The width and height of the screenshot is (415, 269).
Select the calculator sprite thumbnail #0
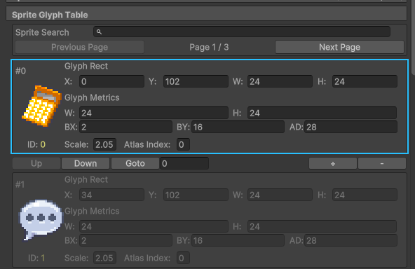(x=41, y=106)
